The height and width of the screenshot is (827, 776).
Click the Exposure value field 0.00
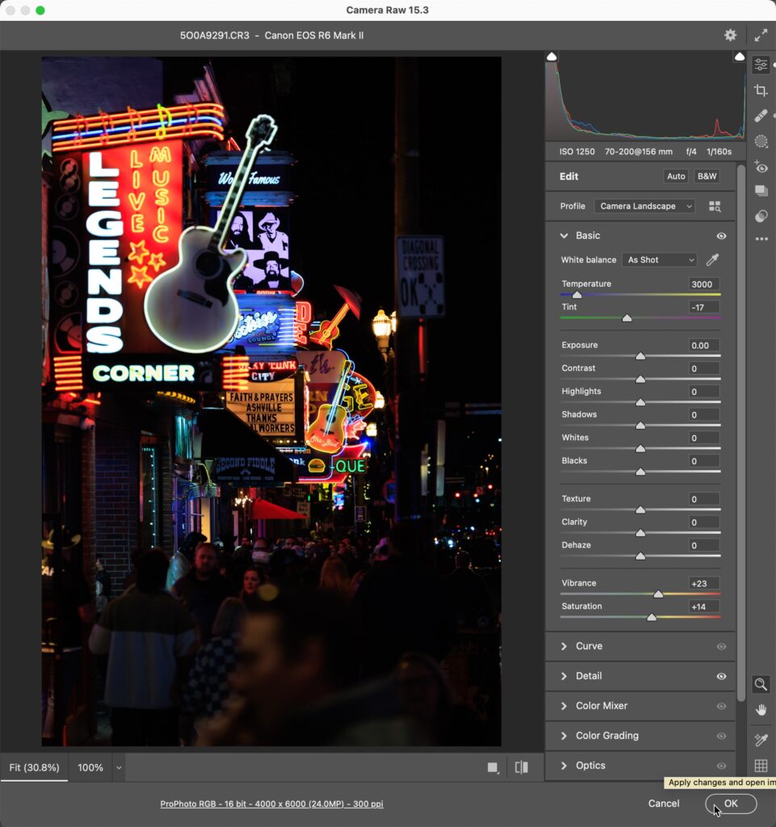[704, 346]
